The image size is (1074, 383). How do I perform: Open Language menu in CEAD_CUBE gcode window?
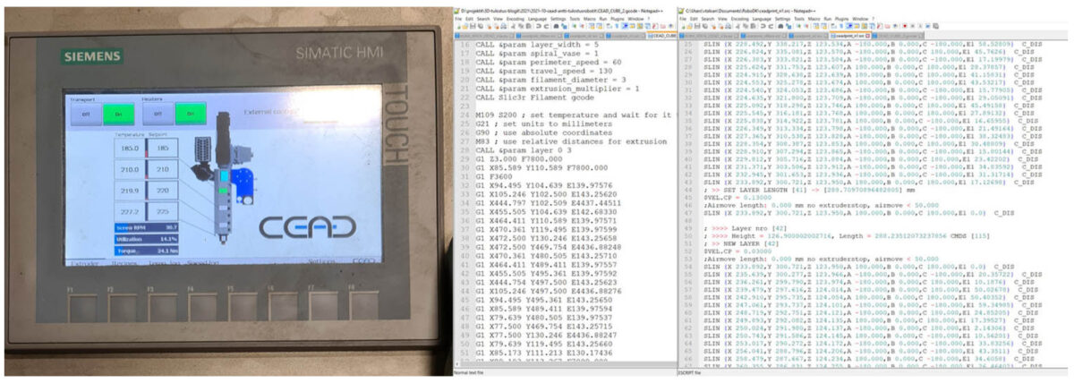537,19
